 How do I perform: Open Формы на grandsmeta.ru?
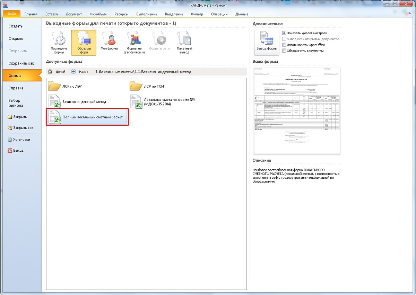pos(135,43)
